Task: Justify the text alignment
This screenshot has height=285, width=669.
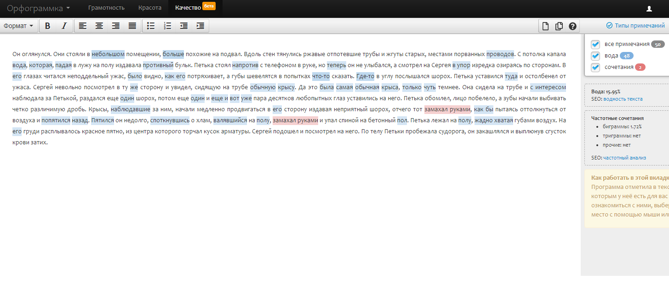Action: [x=132, y=26]
